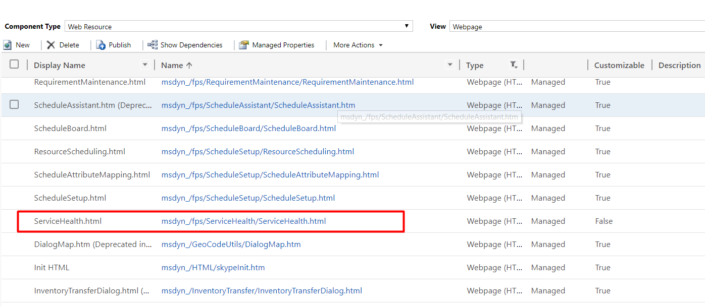Click the Show Dependencies icon
The image size is (705, 307).
click(153, 45)
